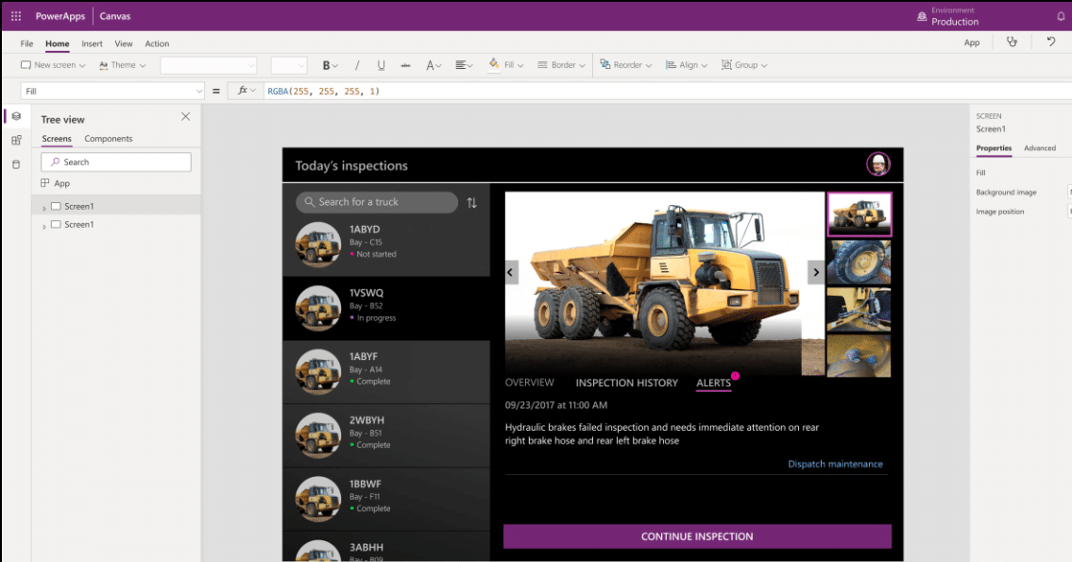Toggle underline formatting

[x=381, y=65]
